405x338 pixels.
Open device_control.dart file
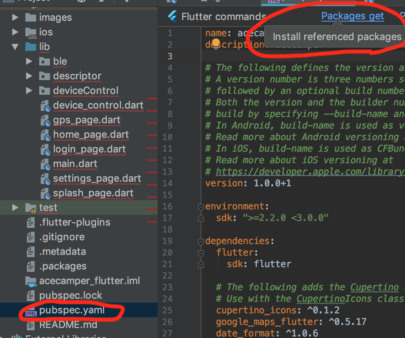[x=98, y=105]
